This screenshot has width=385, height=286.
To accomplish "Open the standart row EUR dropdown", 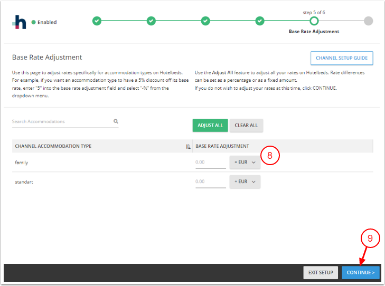I will [245, 182].
